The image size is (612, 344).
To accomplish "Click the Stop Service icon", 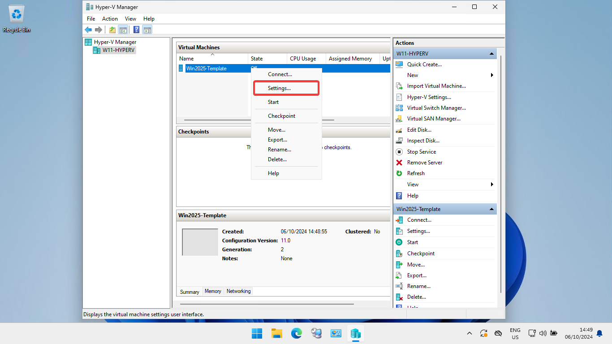I will point(399,152).
